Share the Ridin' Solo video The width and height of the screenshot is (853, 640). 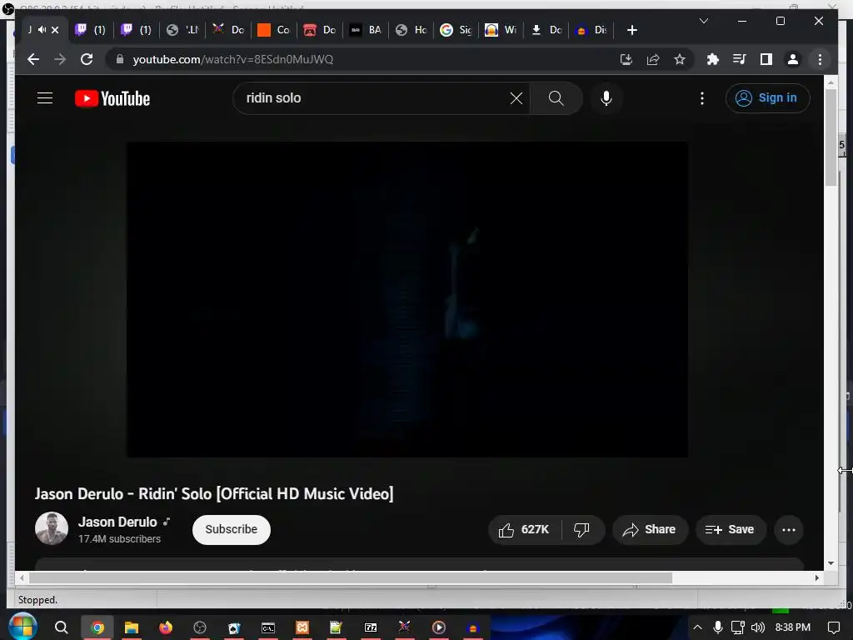pos(650,529)
